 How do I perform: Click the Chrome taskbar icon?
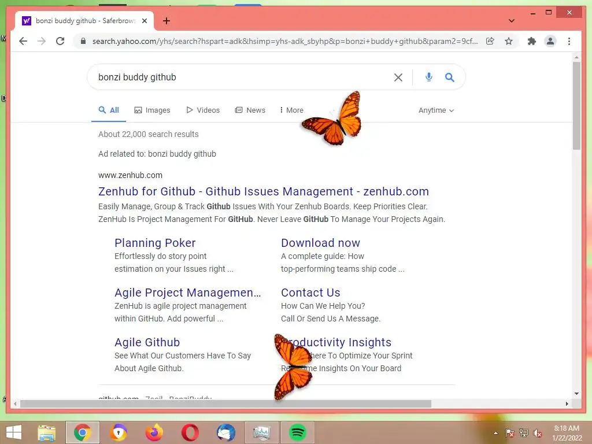coord(83,432)
